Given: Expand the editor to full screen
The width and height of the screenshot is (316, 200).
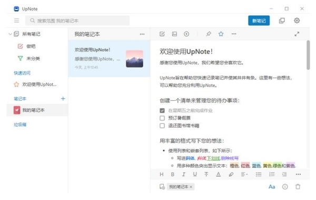Looking at the screenshot, I should coord(297,34).
